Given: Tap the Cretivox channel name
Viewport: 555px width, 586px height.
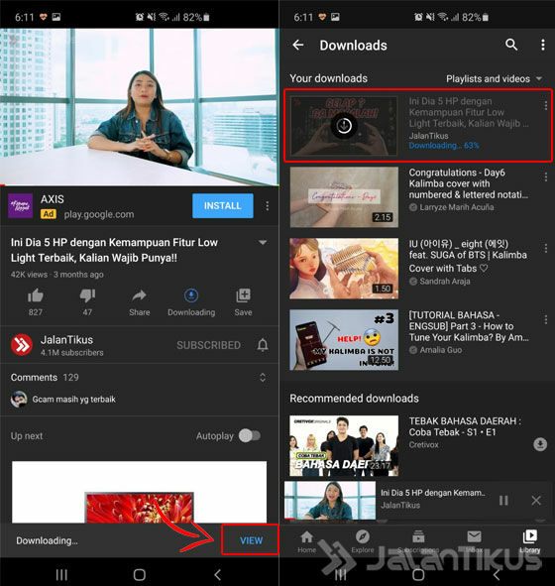Looking at the screenshot, I should tap(423, 445).
